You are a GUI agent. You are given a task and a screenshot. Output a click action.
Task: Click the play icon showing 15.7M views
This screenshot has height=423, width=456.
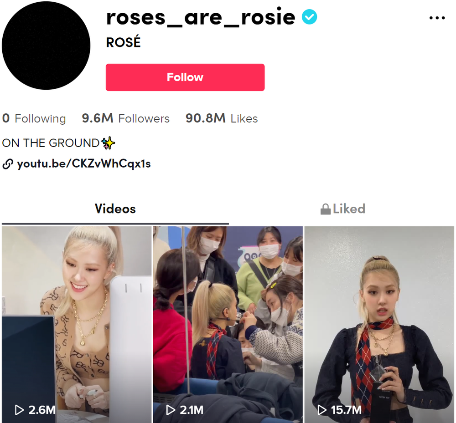coord(322,410)
